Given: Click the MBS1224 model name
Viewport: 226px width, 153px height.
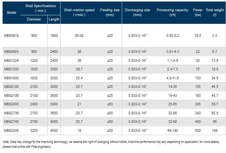Looking at the screenshot, I should [10, 60].
